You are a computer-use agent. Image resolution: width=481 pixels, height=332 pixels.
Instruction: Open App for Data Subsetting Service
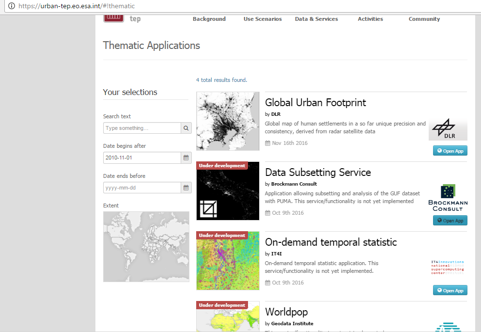click(x=450, y=221)
